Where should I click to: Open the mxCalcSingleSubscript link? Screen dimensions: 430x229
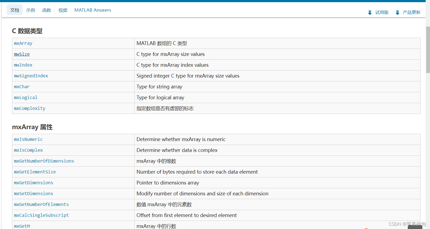tap(42, 215)
